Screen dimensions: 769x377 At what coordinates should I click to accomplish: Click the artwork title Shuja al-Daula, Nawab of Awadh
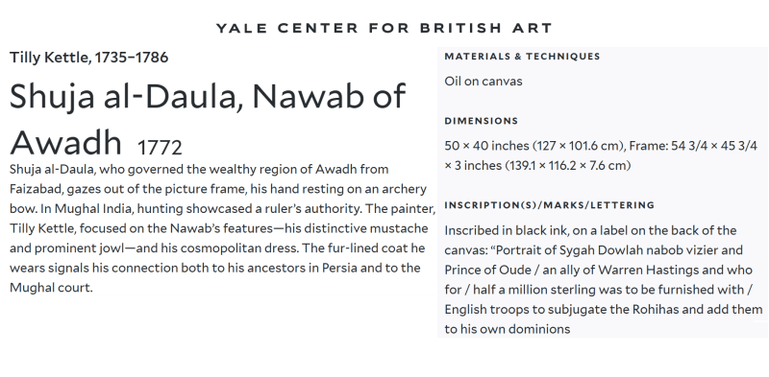(208, 119)
